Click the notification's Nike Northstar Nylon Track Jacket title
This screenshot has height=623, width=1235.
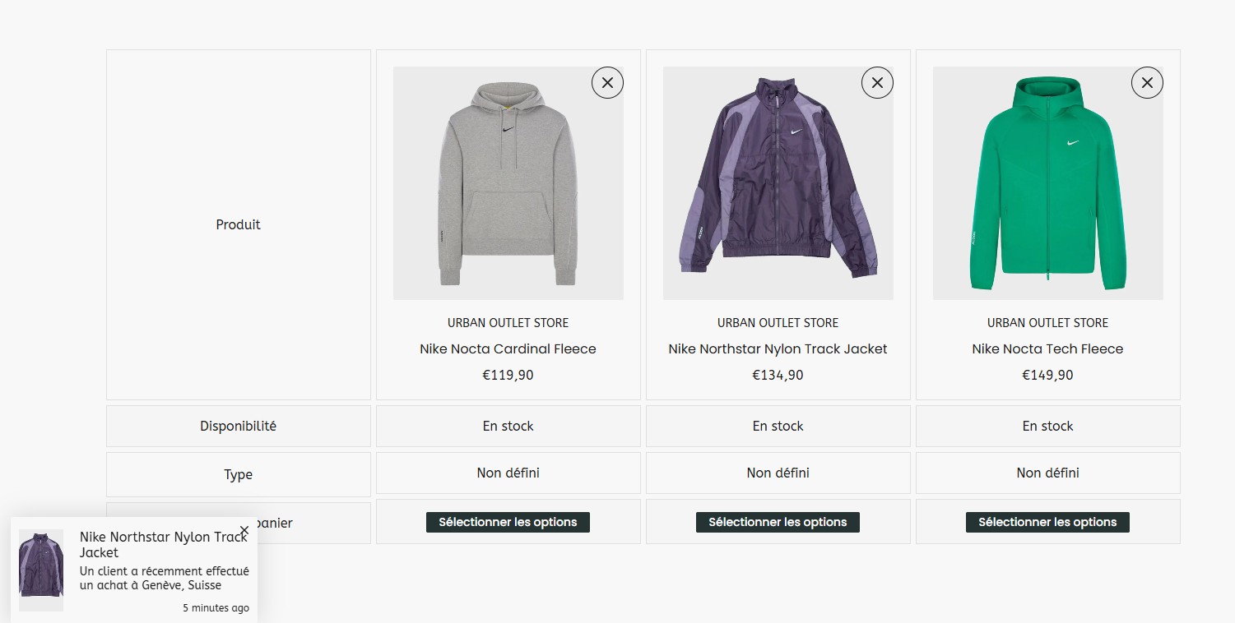coord(156,544)
